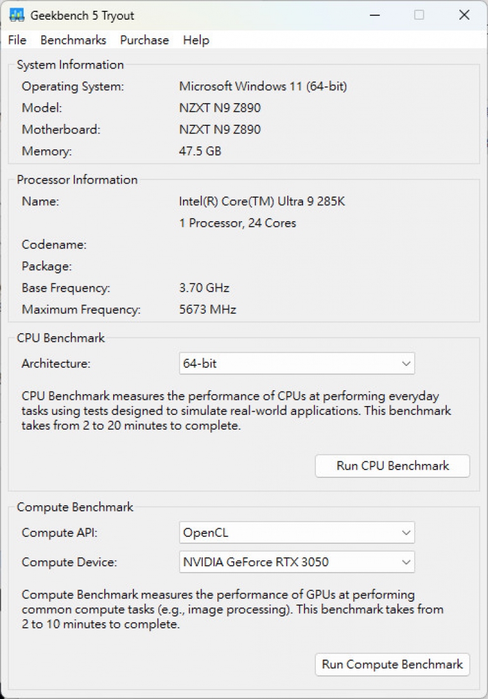Close the Geekbench 5 Tryout window

tap(464, 15)
